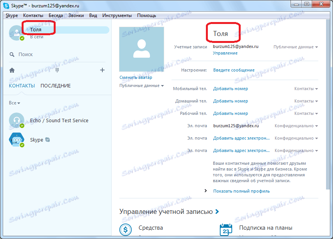Open the Беседа menu

56,15
